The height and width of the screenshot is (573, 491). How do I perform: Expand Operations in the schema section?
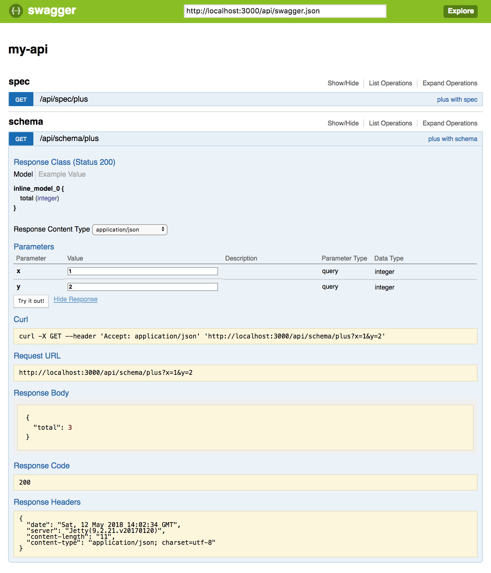(449, 123)
